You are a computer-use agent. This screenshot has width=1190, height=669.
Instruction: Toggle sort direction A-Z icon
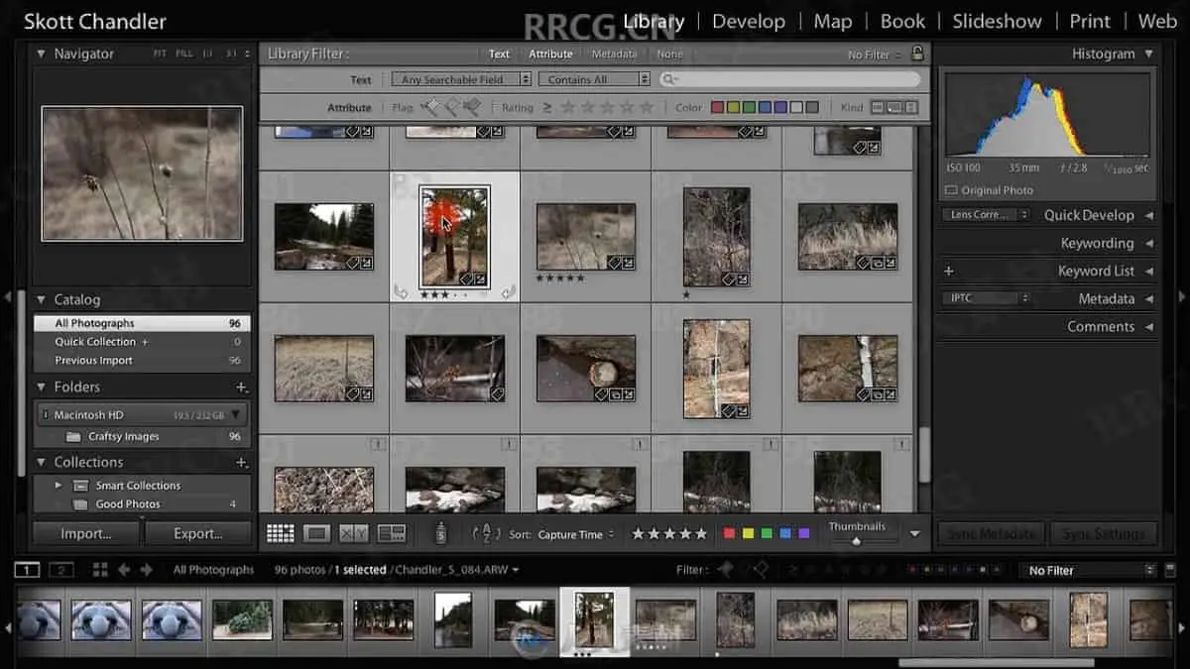click(486, 533)
